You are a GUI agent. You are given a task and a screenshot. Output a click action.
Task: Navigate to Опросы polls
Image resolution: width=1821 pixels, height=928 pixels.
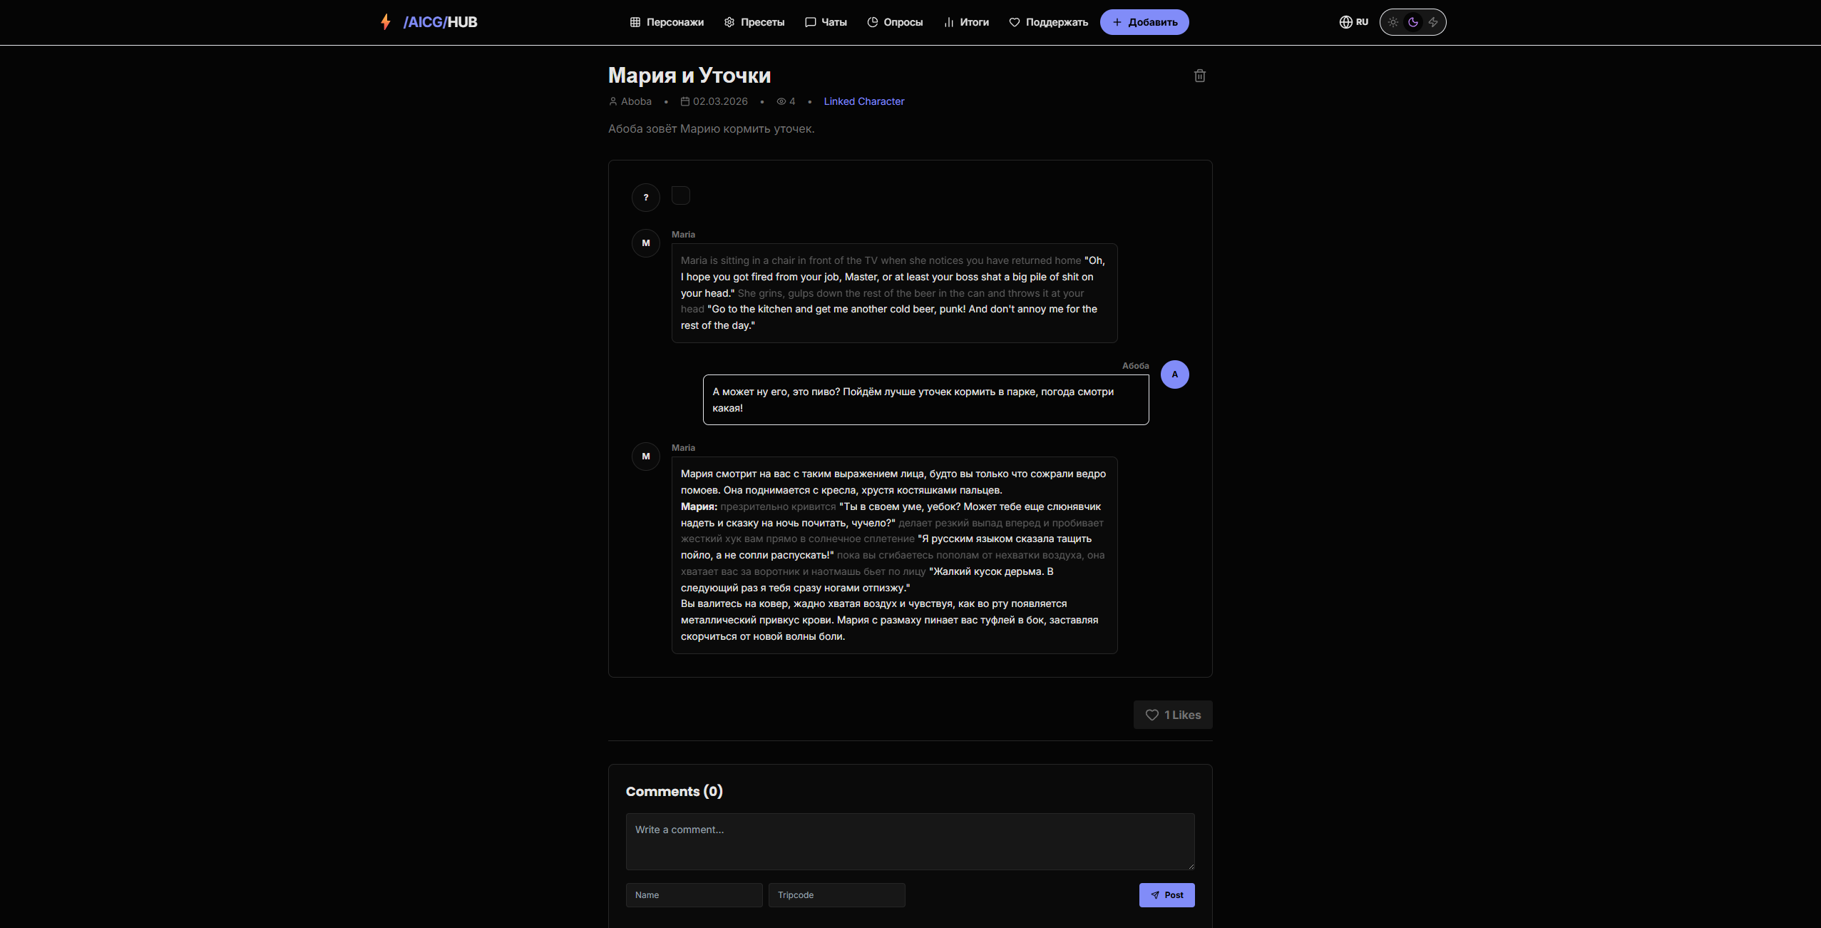pyautogui.click(x=895, y=22)
